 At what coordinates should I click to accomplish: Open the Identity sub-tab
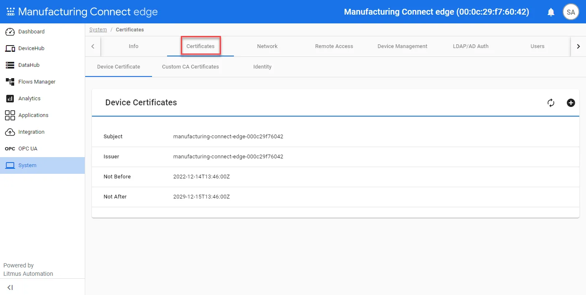[x=262, y=67]
